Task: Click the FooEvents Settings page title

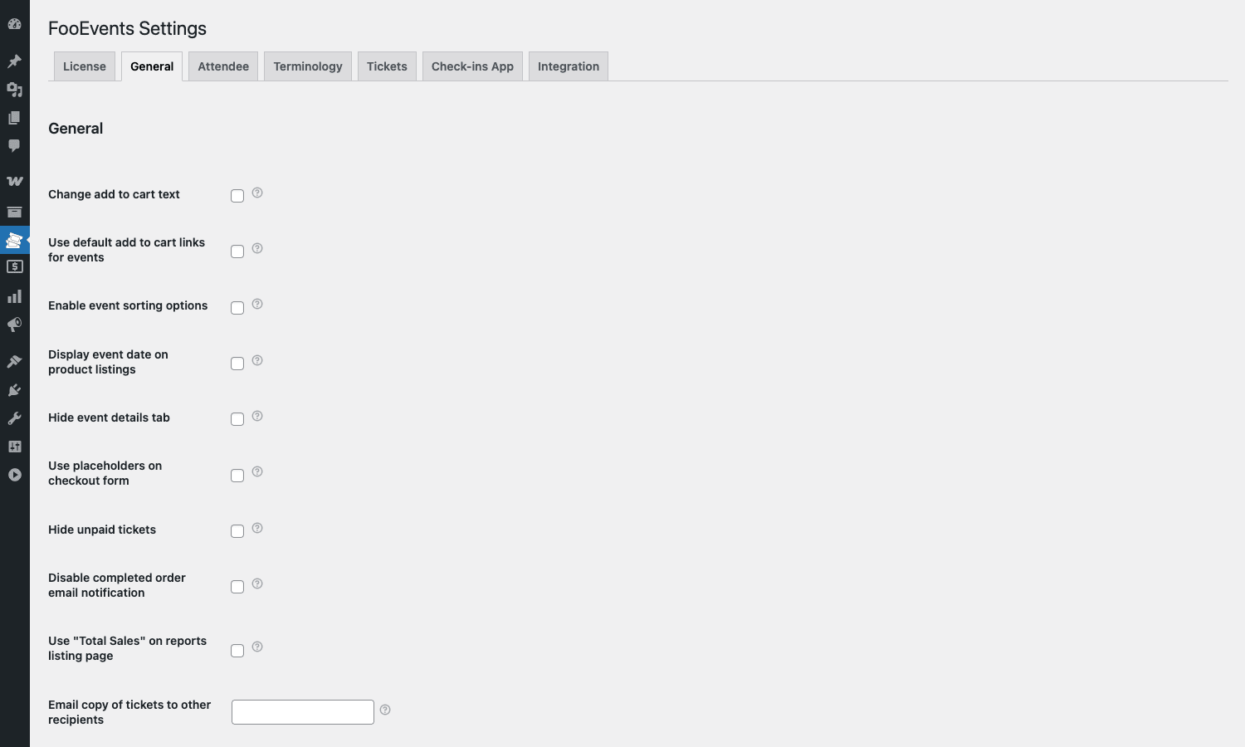Action: (127, 28)
